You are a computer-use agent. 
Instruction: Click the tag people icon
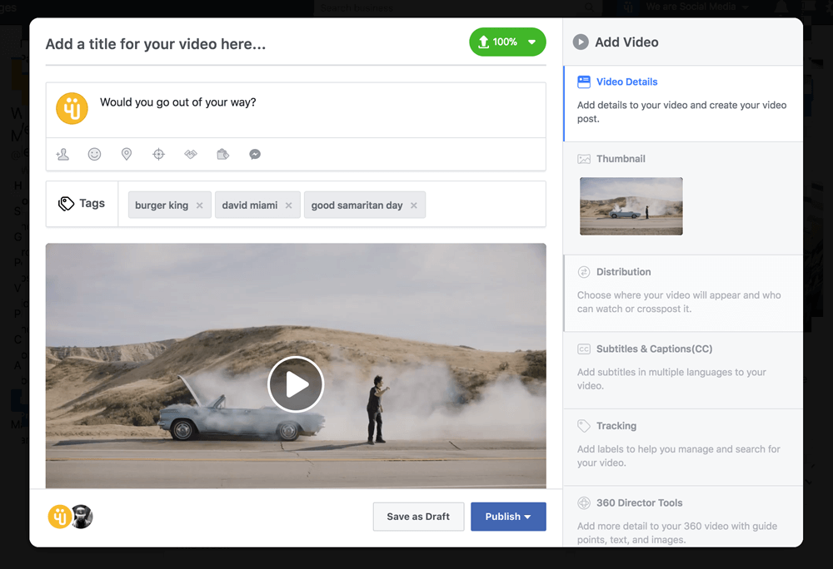pyautogui.click(x=62, y=154)
